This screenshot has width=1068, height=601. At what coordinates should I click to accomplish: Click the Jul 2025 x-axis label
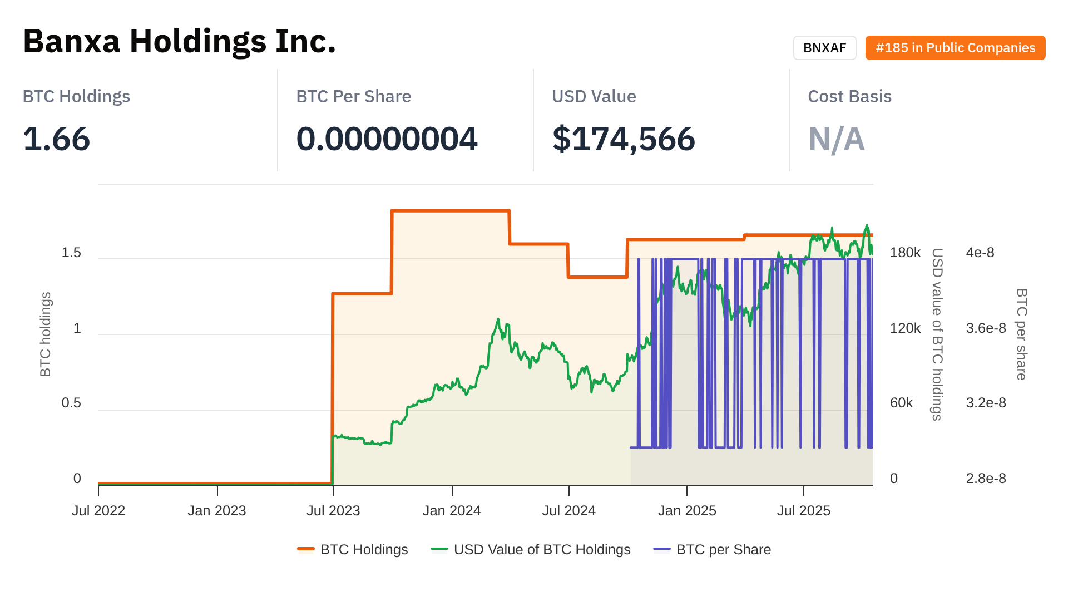coord(803,510)
